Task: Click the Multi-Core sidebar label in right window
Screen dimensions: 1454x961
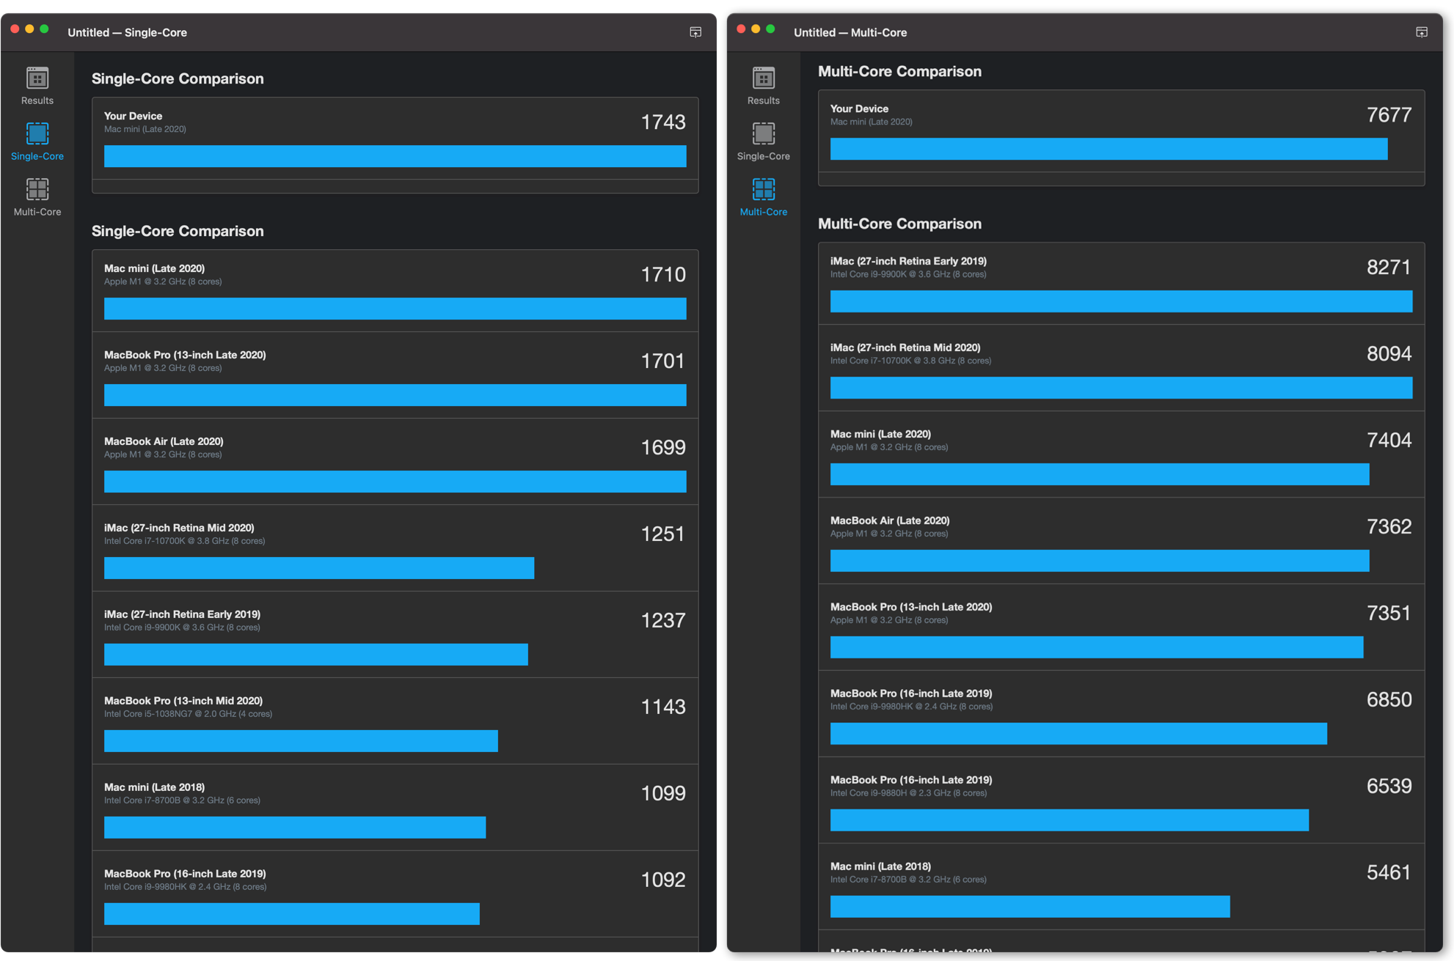Action: (763, 212)
